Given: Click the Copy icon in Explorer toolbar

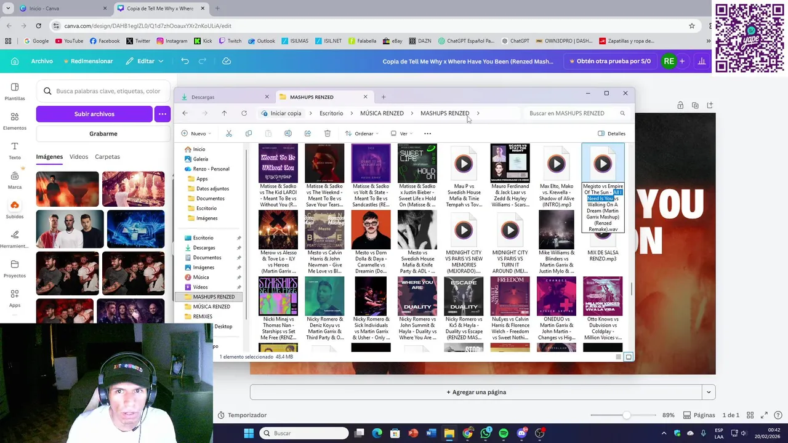Looking at the screenshot, I should 249,134.
